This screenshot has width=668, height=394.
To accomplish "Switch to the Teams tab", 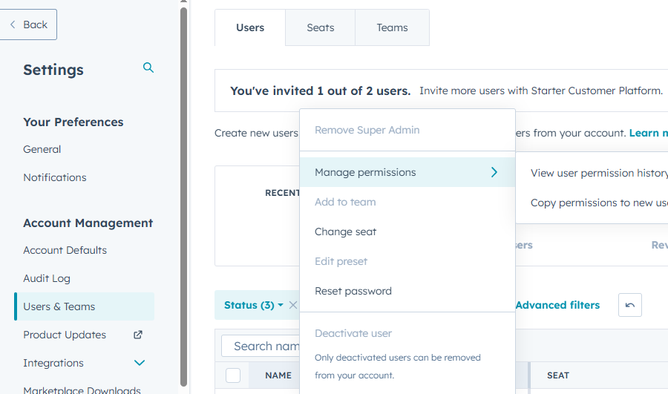I will tap(392, 27).
